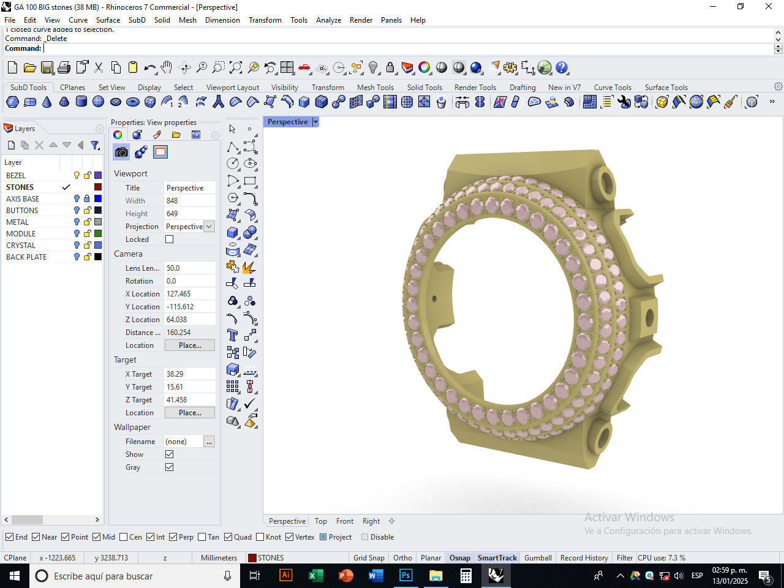Toggle the wallpaper Gray checkbox
The width and height of the screenshot is (784, 588).
coord(170,467)
